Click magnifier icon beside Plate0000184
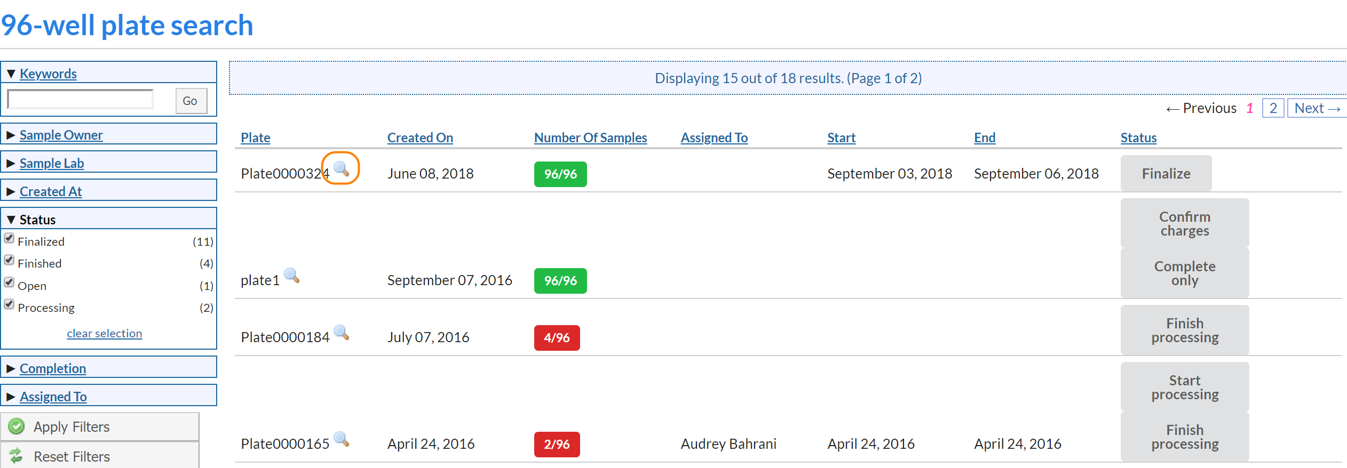 [341, 333]
